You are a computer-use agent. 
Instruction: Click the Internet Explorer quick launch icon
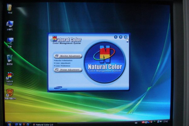28,124
